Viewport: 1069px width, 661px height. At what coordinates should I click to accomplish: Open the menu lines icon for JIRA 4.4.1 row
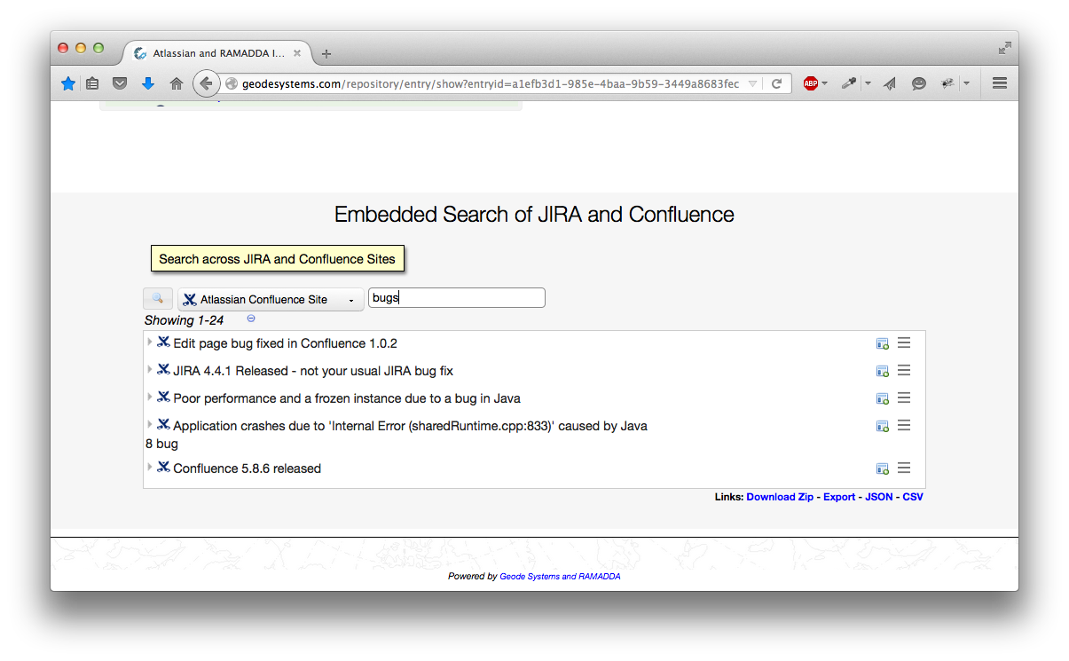click(904, 371)
